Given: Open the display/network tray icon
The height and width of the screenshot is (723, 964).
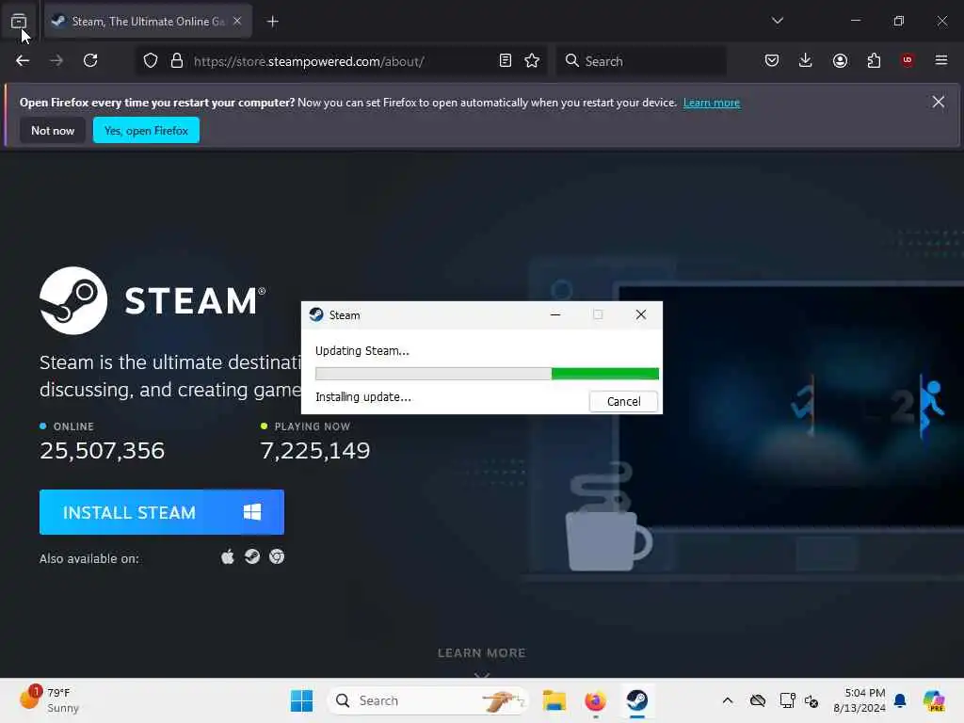Looking at the screenshot, I should click(787, 700).
